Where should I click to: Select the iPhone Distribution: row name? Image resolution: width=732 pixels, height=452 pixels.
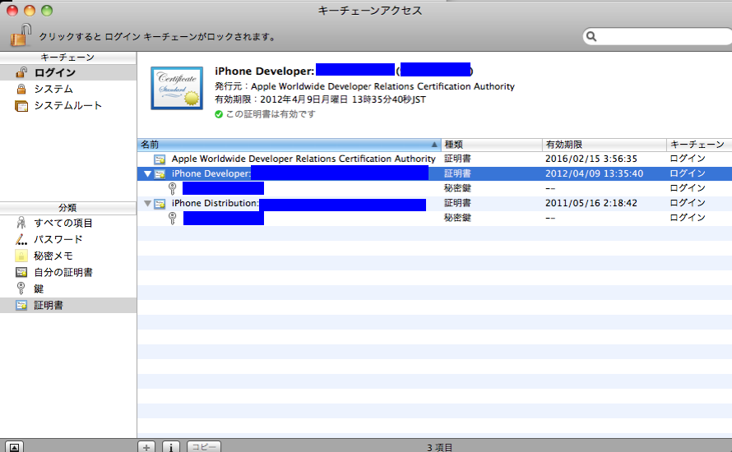[x=215, y=203]
